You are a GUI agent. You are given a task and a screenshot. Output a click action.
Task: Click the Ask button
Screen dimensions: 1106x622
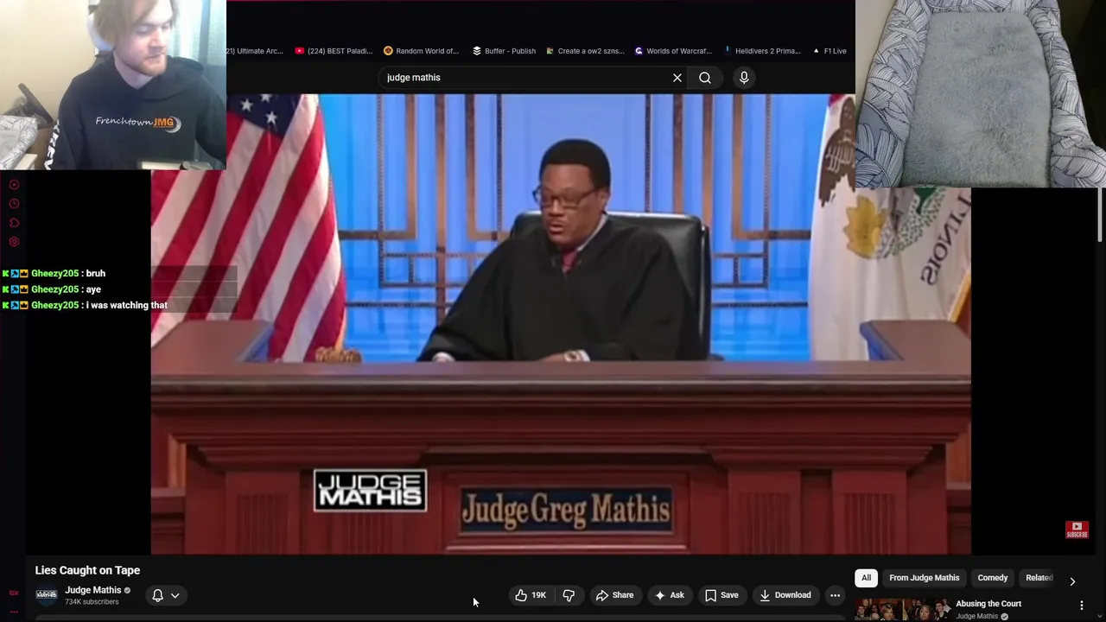pos(670,595)
